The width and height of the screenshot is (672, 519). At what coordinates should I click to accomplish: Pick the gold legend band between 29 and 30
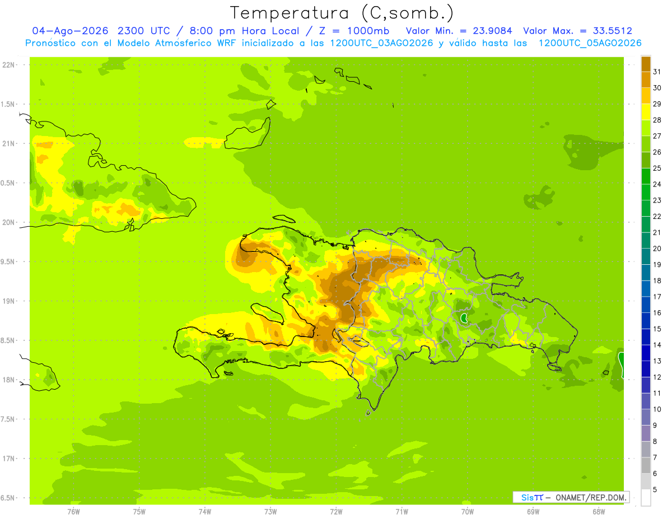coord(646,96)
